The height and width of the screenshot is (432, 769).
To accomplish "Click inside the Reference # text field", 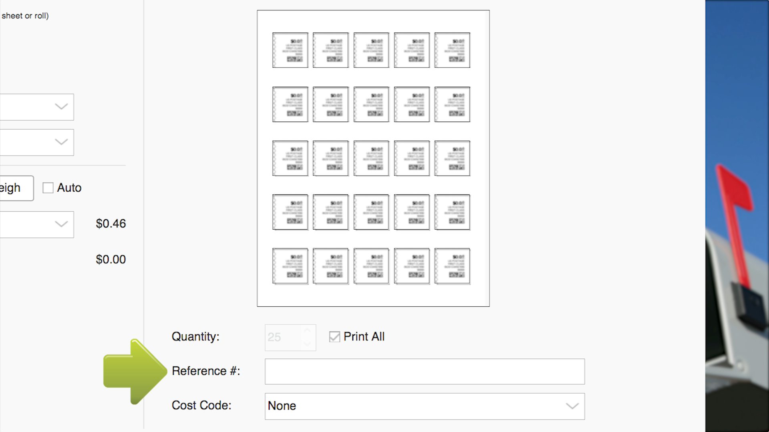I will (x=424, y=371).
